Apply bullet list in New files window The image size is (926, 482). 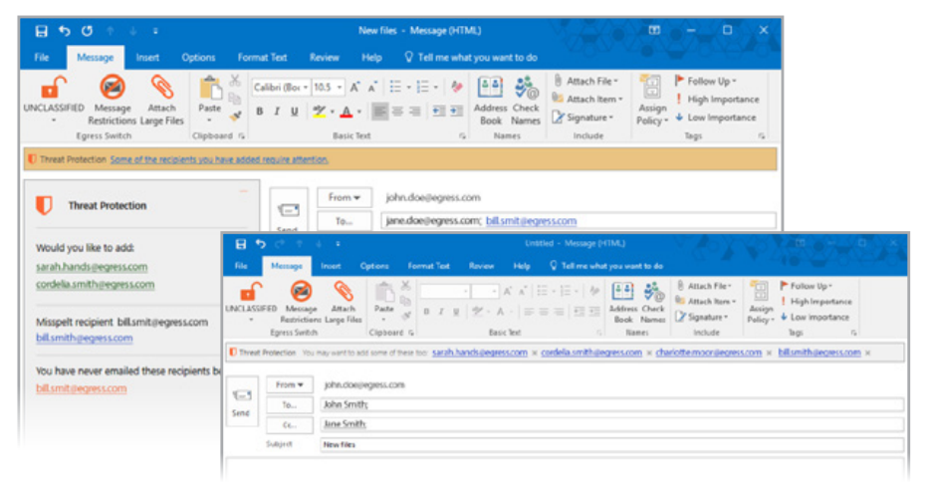tap(395, 88)
